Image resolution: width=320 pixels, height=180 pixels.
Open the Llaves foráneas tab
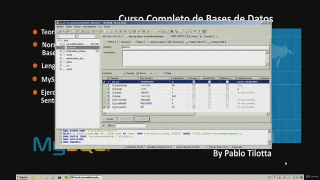click(155, 42)
